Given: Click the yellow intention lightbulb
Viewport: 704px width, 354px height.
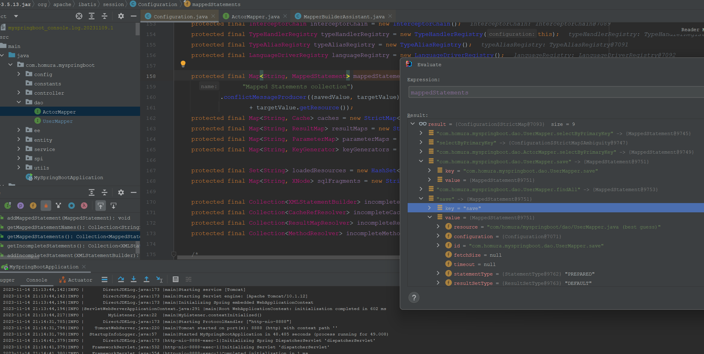Looking at the screenshot, I should click(x=183, y=63).
